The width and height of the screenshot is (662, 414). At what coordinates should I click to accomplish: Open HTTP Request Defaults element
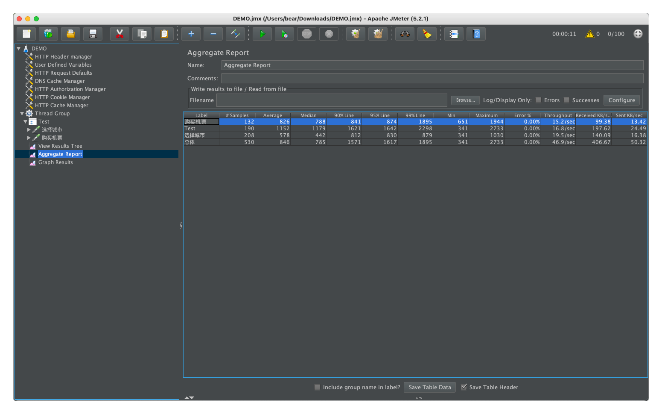click(x=63, y=73)
